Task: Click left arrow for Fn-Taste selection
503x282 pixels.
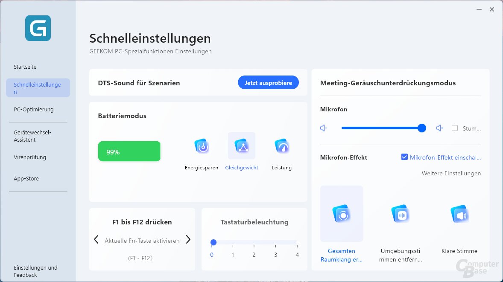Action: (x=96, y=240)
